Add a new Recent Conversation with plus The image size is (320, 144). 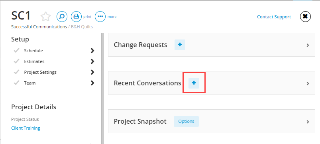194,83
